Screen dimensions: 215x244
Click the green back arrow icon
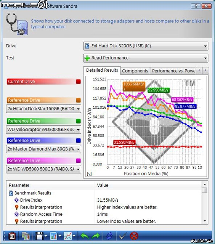[85, 236]
